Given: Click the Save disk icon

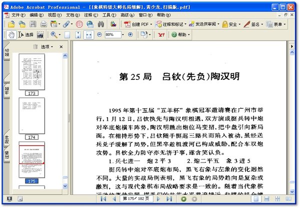Looking at the screenshot, I should click(33, 24).
